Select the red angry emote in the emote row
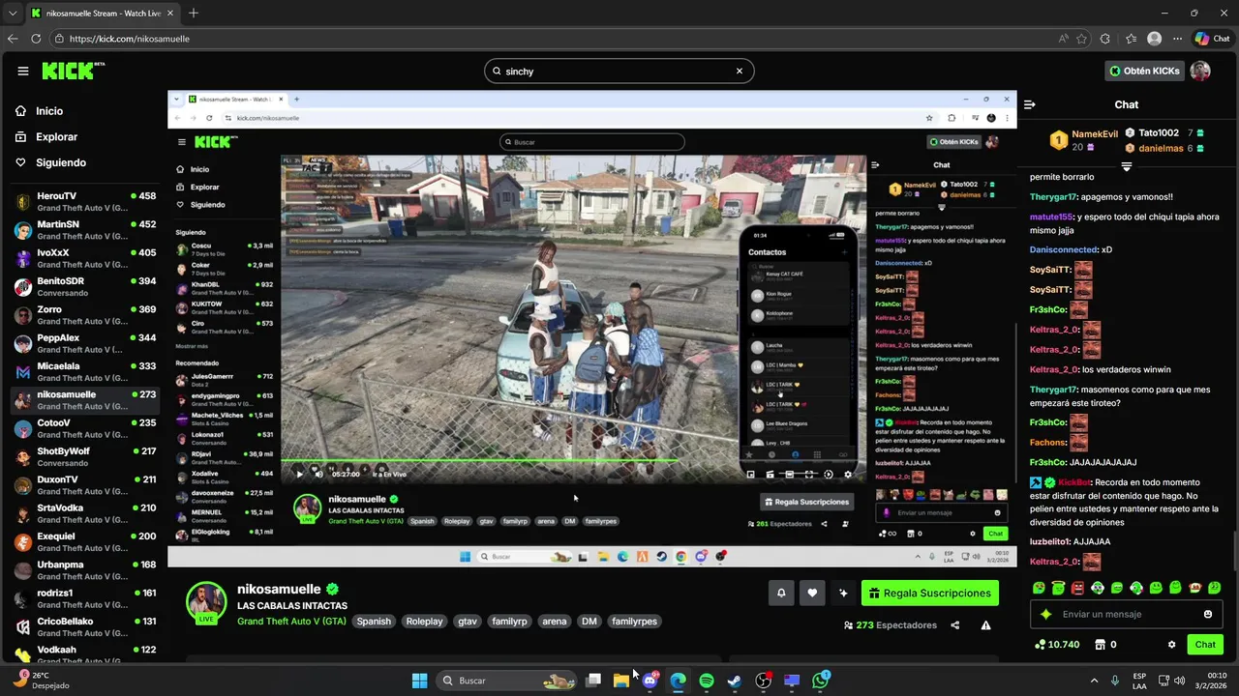 click(x=1078, y=588)
